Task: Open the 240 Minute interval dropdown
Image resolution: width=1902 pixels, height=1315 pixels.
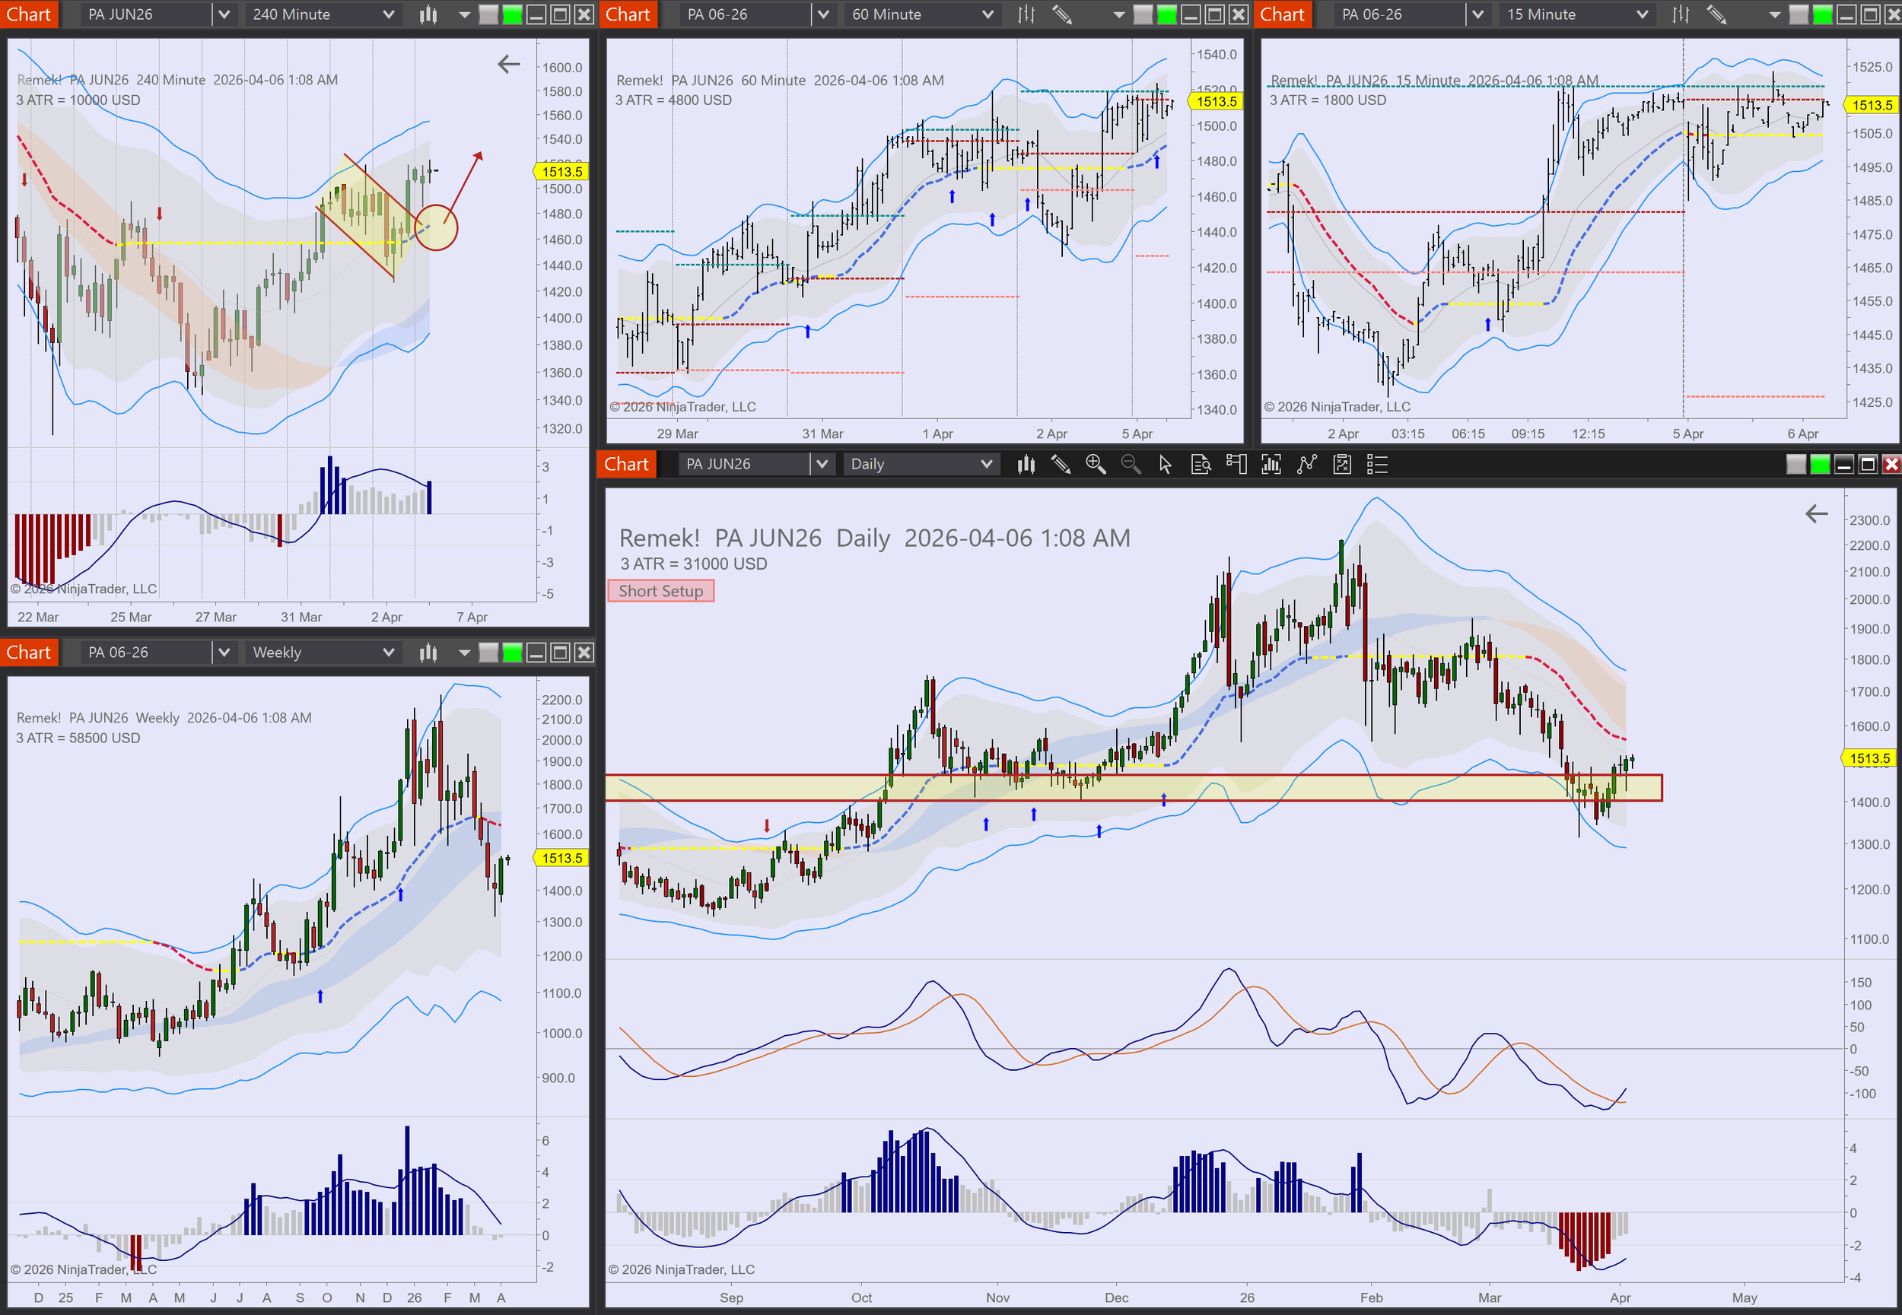Action: click(323, 14)
